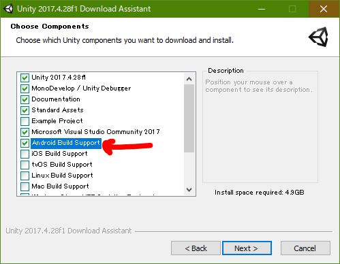Uncheck Microsoft Visual Studio Community 2017 checkbox
Image resolution: width=340 pixels, height=264 pixels.
[25, 132]
